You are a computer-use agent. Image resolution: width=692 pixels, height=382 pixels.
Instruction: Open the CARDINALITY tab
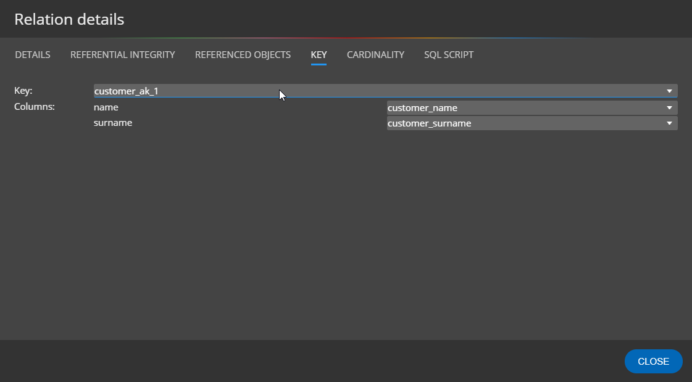click(375, 55)
